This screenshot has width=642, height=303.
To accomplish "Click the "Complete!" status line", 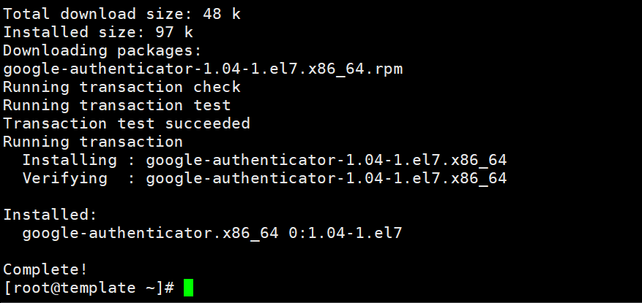I will click(45, 269).
